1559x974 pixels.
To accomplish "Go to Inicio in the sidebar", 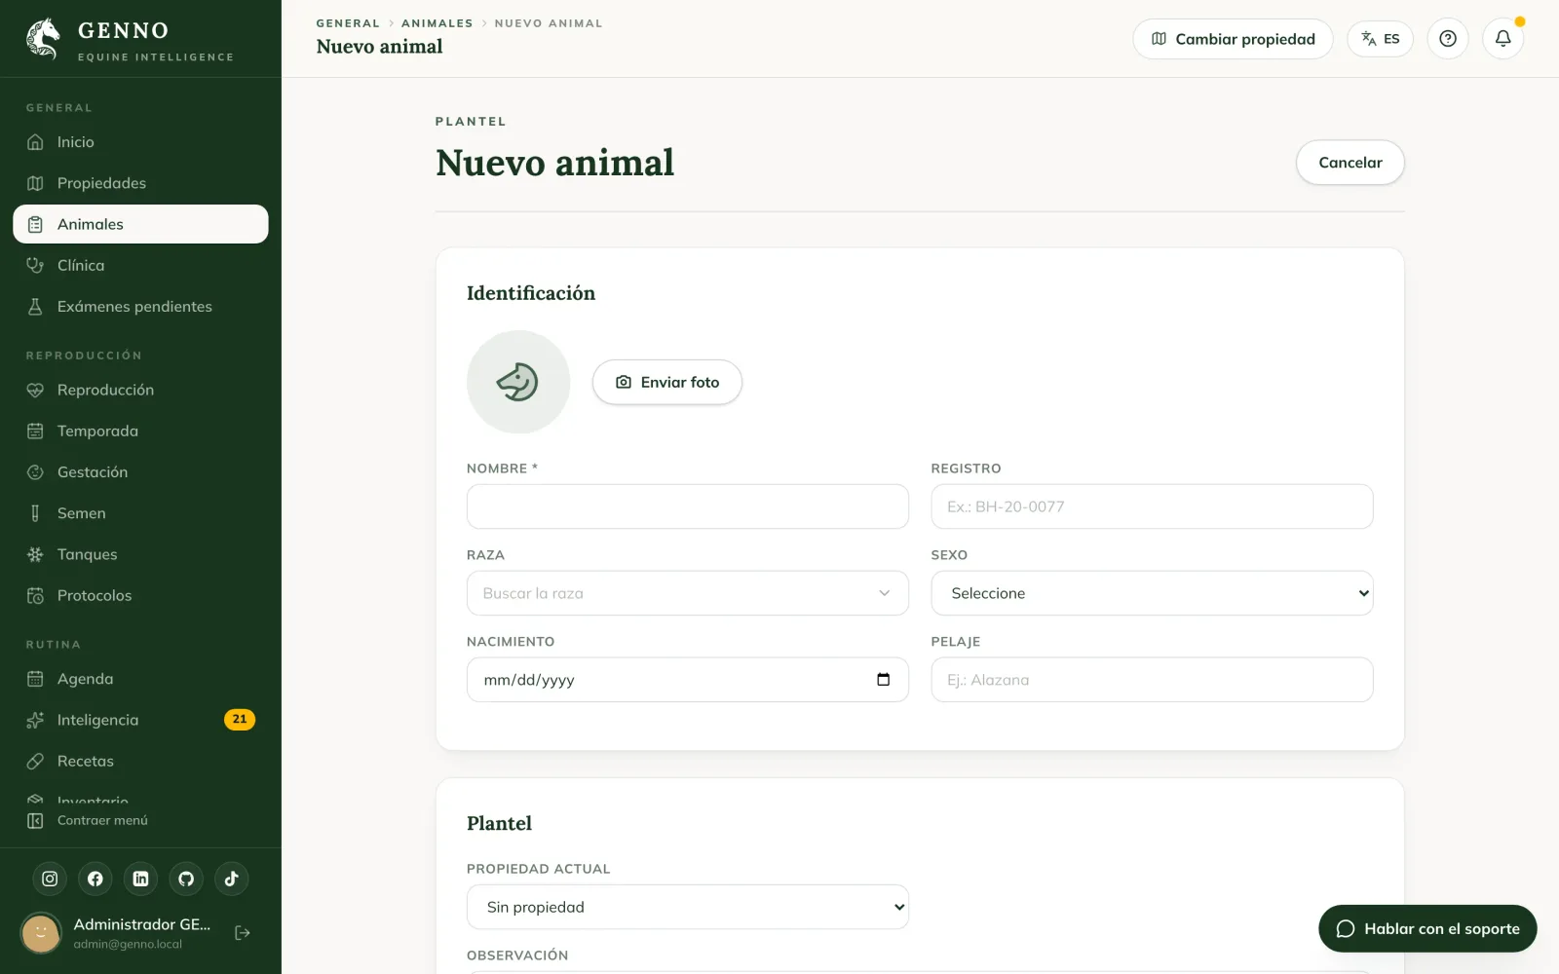I will coord(140,142).
